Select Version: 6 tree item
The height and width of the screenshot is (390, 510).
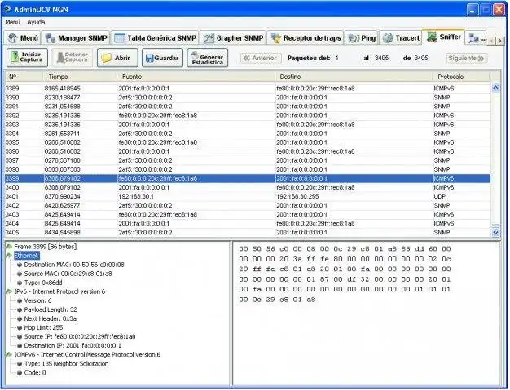(x=37, y=301)
